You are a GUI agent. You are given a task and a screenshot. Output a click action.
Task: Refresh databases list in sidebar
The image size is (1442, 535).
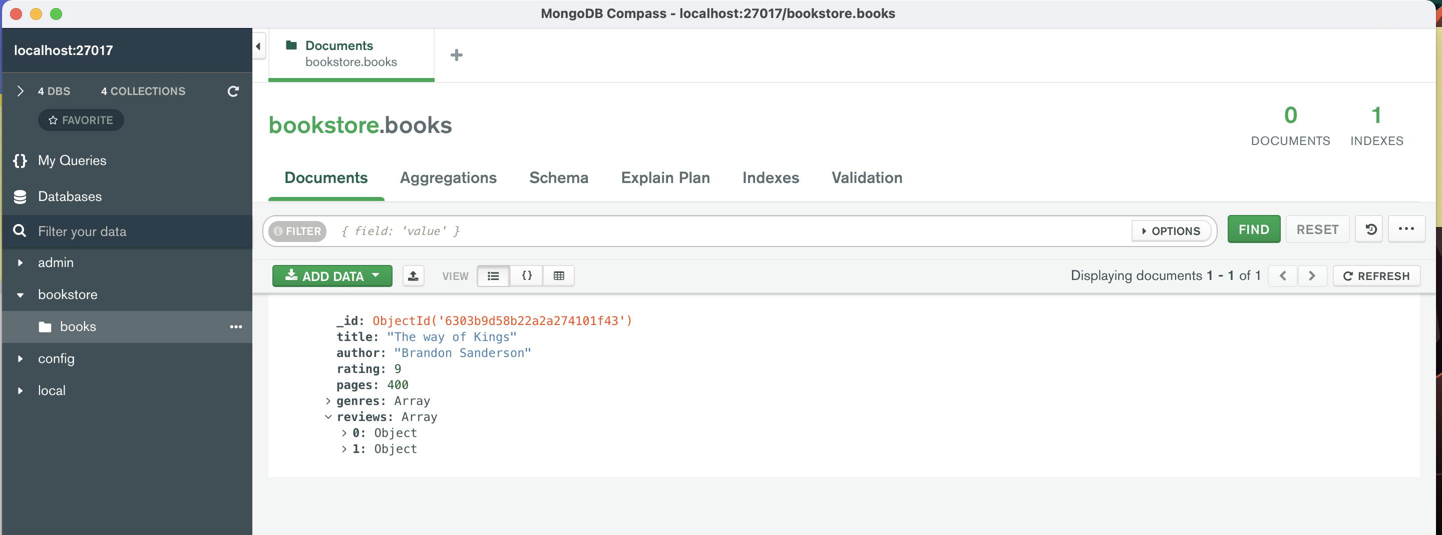tap(233, 91)
